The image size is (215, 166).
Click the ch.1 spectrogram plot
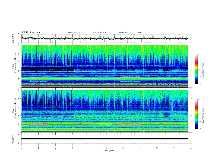coord(105,66)
